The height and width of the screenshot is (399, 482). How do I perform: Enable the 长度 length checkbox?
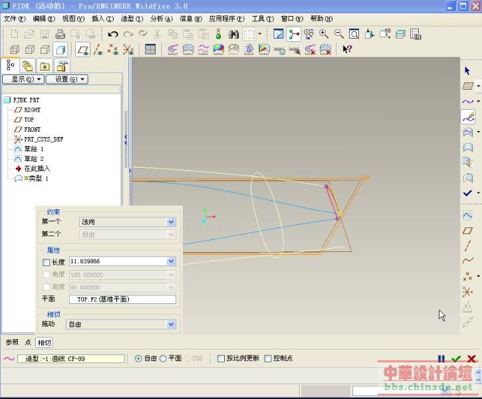point(46,262)
